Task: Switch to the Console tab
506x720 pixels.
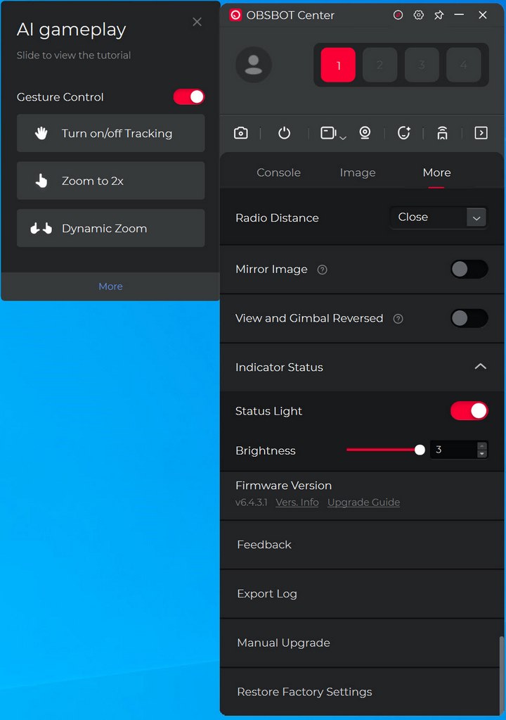Action: [x=278, y=172]
